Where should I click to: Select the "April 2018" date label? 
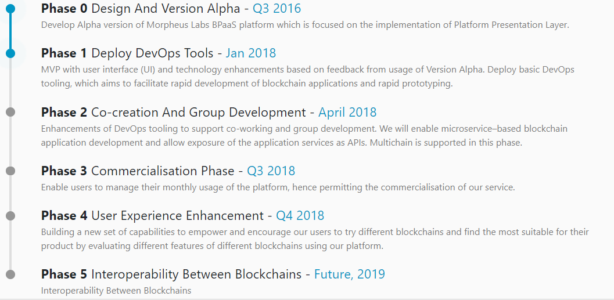pos(347,113)
